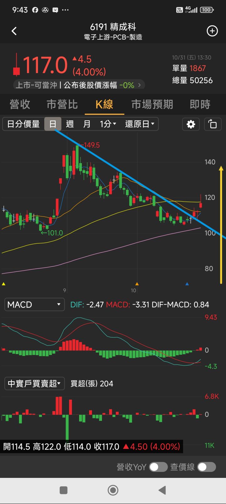Tap Android home circle button
Screen dimensions: 226x504
[113, 490]
